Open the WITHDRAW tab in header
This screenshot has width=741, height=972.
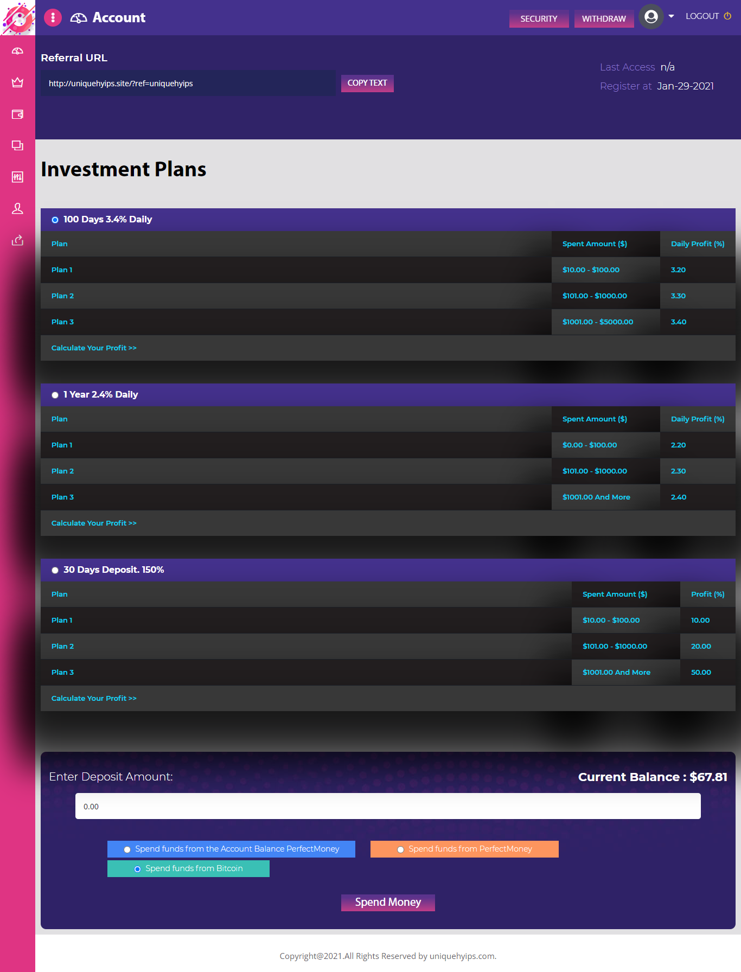[x=604, y=18]
